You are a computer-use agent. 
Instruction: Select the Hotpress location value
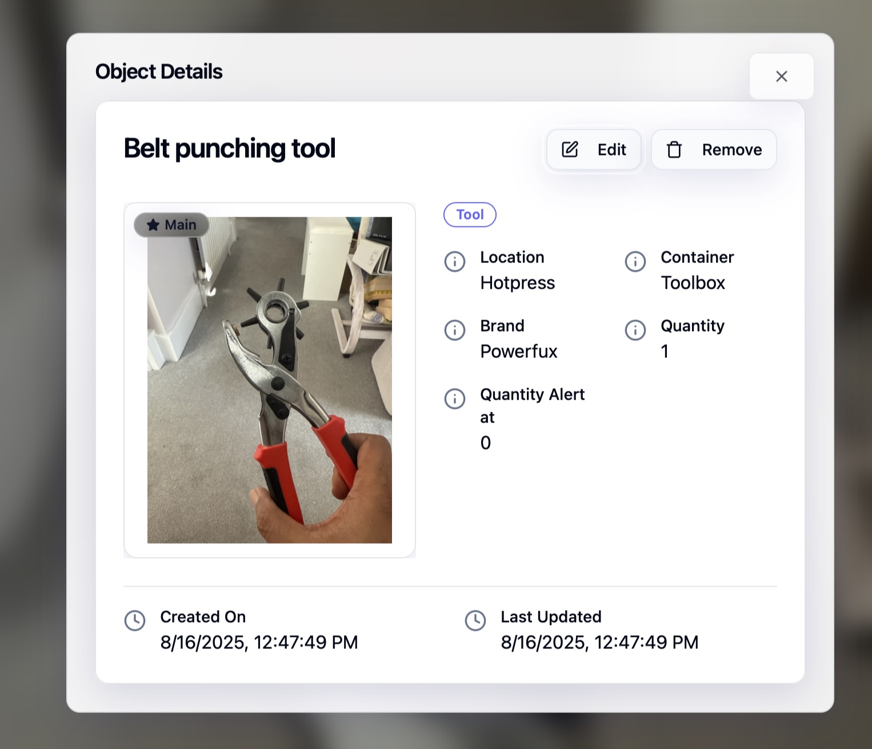pos(517,282)
